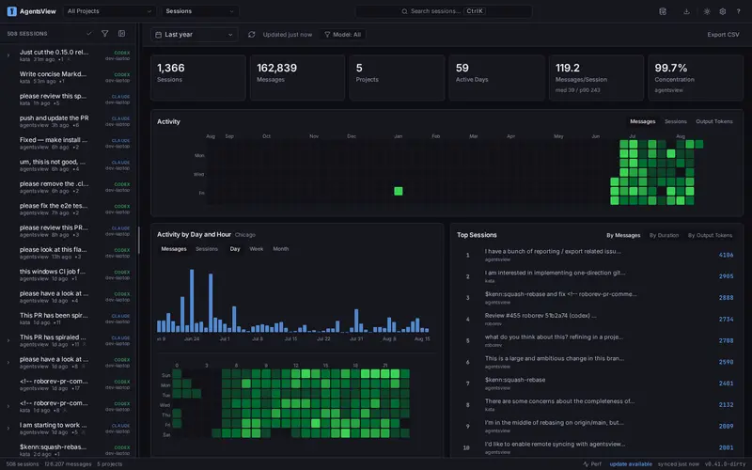
Task: Click the download icon in top bar
Action: 686,11
